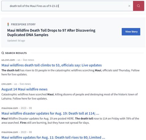Clear the search query with the X icon
This screenshot has width=146, height=140.
click(129, 6)
